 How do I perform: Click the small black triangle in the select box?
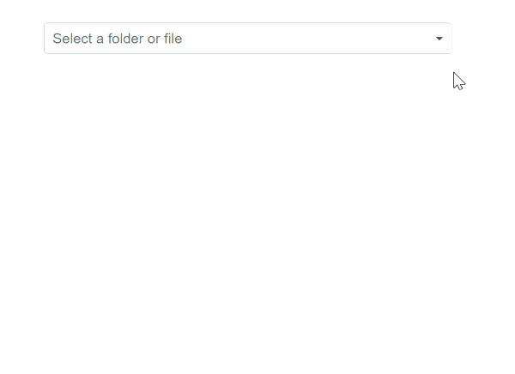point(439,39)
